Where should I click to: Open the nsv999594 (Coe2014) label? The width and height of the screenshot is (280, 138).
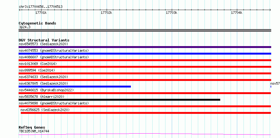pyautogui.click(x=37, y=70)
